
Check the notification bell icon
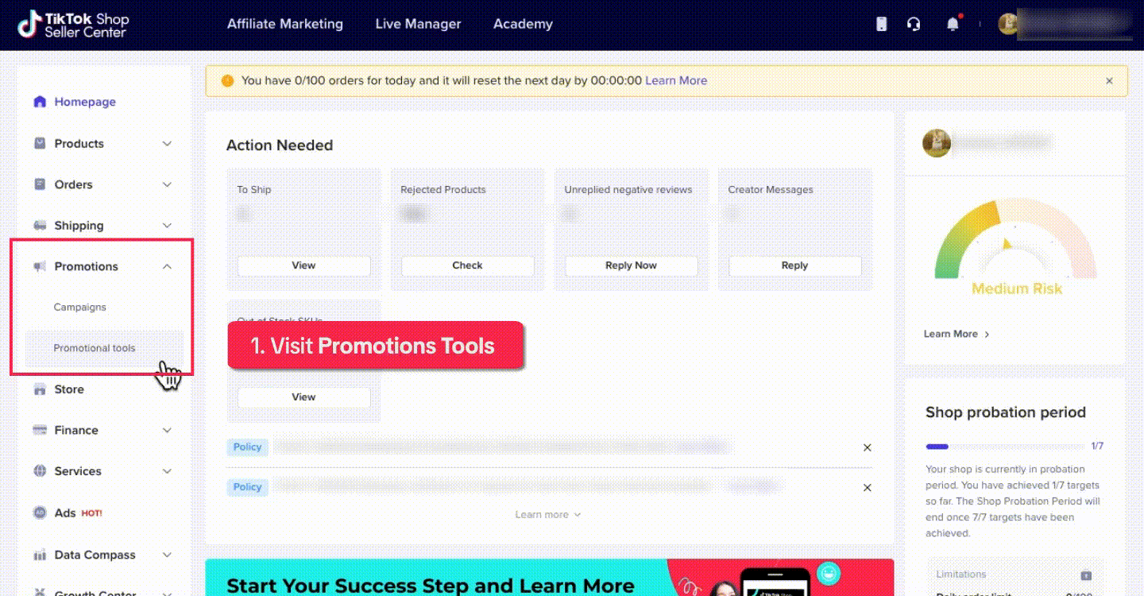(953, 24)
